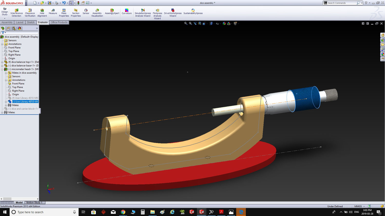Click the Rebuild traffic light icon
385x216 pixels.
coord(79,3)
